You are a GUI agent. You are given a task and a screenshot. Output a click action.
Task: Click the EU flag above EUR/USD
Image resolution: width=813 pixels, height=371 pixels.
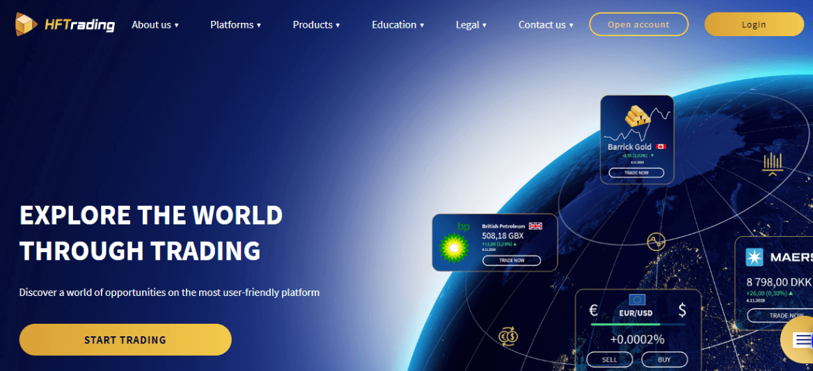pyautogui.click(x=637, y=299)
